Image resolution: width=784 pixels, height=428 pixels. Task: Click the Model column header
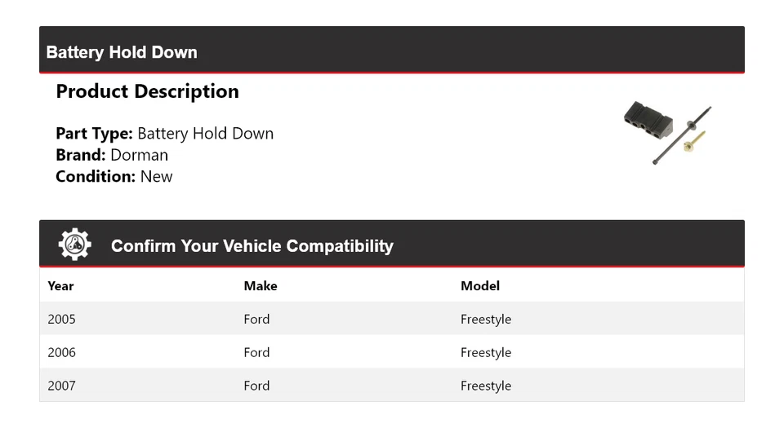point(480,286)
